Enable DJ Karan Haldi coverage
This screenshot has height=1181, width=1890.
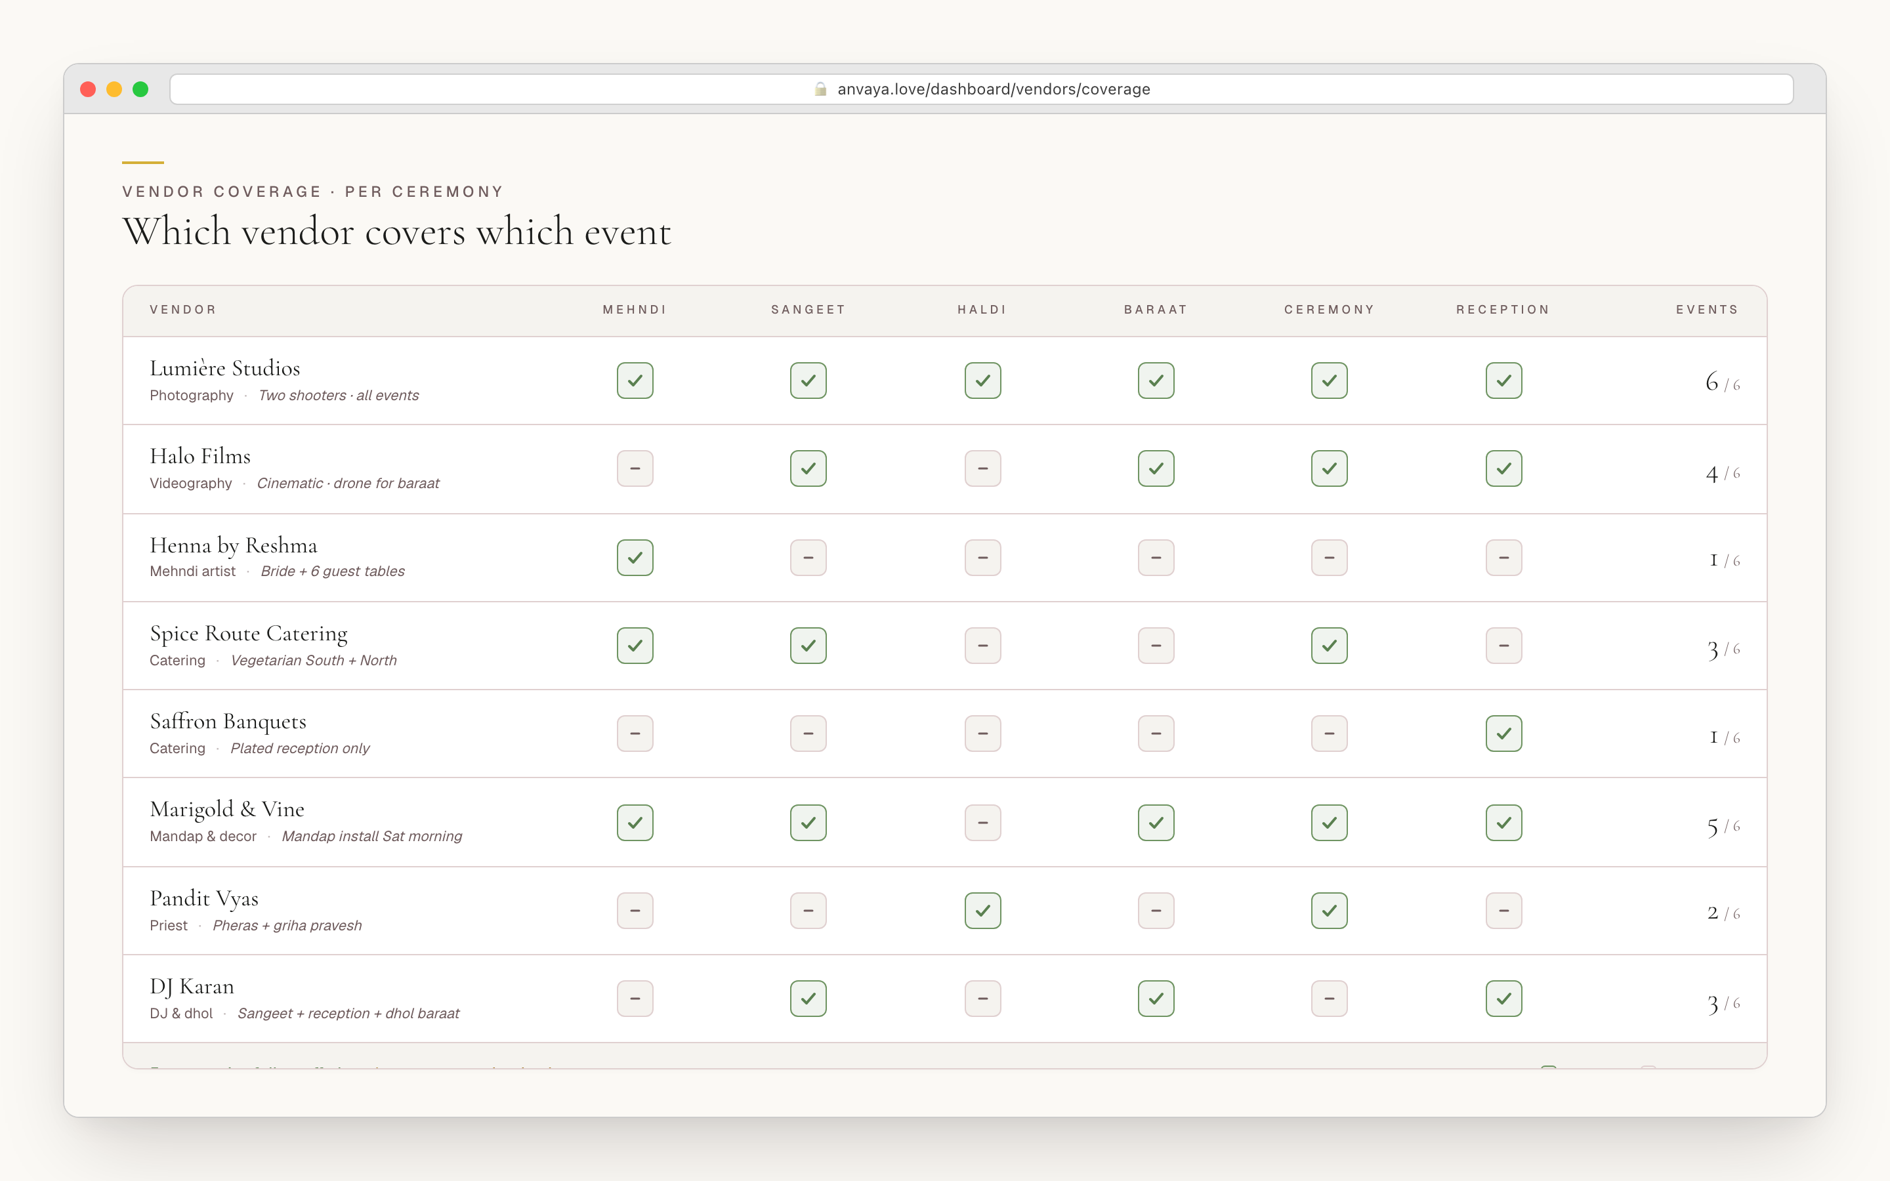click(982, 998)
